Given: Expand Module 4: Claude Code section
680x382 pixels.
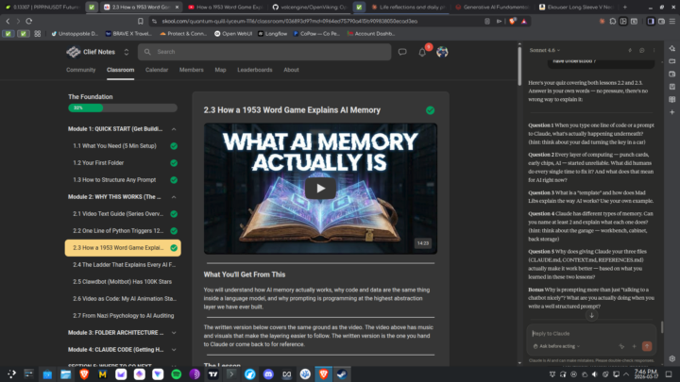Looking at the screenshot, I should pos(123,349).
